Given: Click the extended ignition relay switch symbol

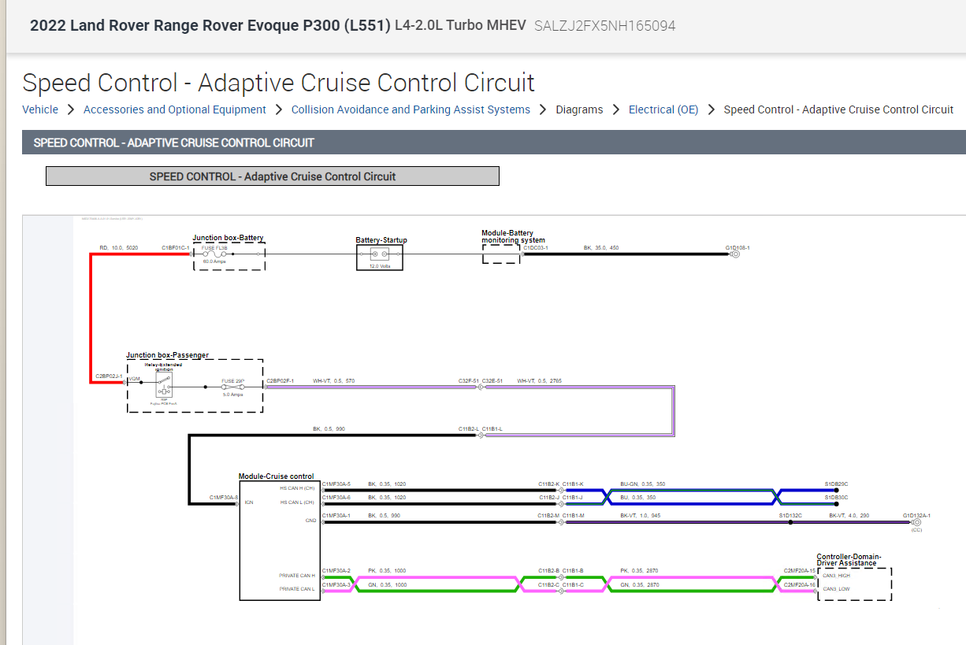Looking at the screenshot, I should coord(163,384).
